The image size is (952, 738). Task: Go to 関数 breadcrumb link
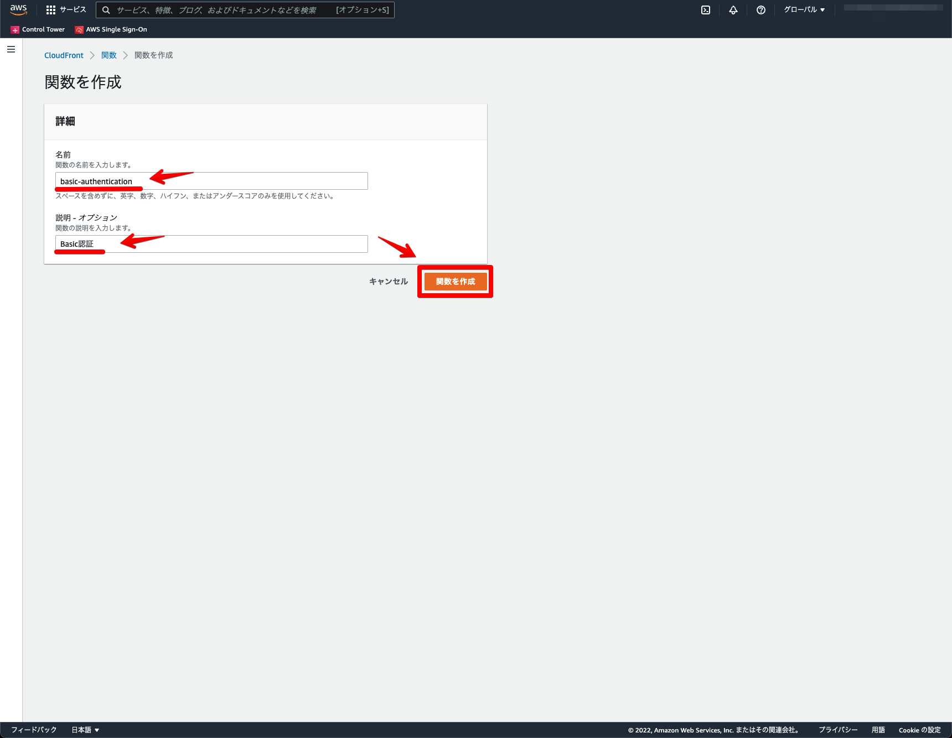tap(109, 55)
